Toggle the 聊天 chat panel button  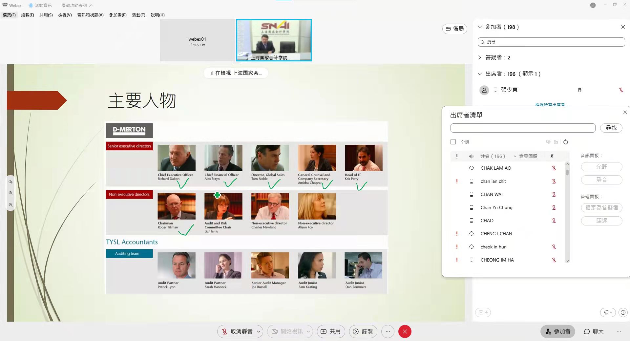594,331
